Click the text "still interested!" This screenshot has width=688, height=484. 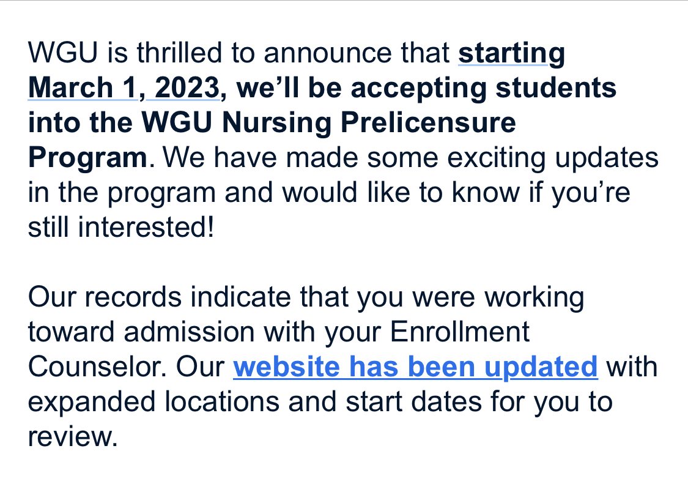coord(121,227)
